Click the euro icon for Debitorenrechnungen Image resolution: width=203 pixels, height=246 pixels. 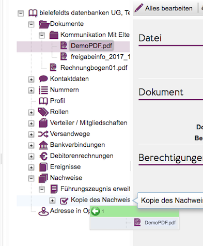tap(43, 156)
